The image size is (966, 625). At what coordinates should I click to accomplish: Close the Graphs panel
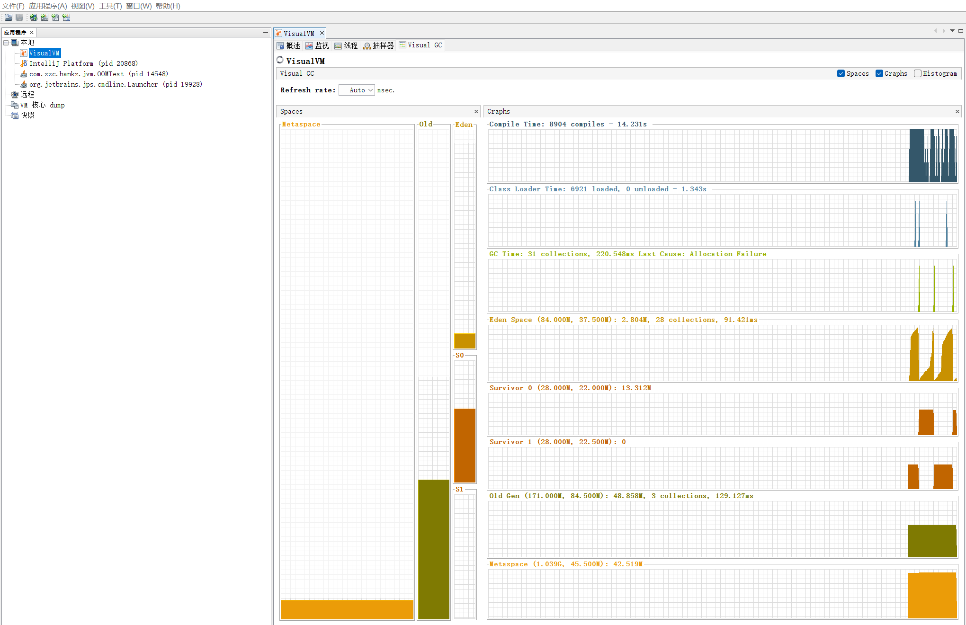point(957,112)
